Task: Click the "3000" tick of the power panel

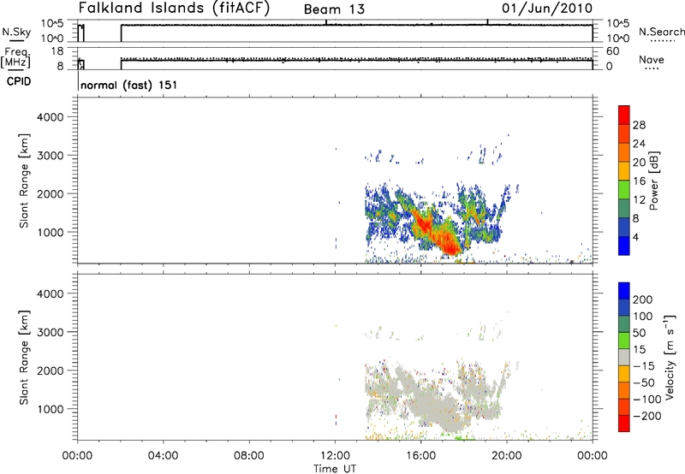Action: [50, 156]
